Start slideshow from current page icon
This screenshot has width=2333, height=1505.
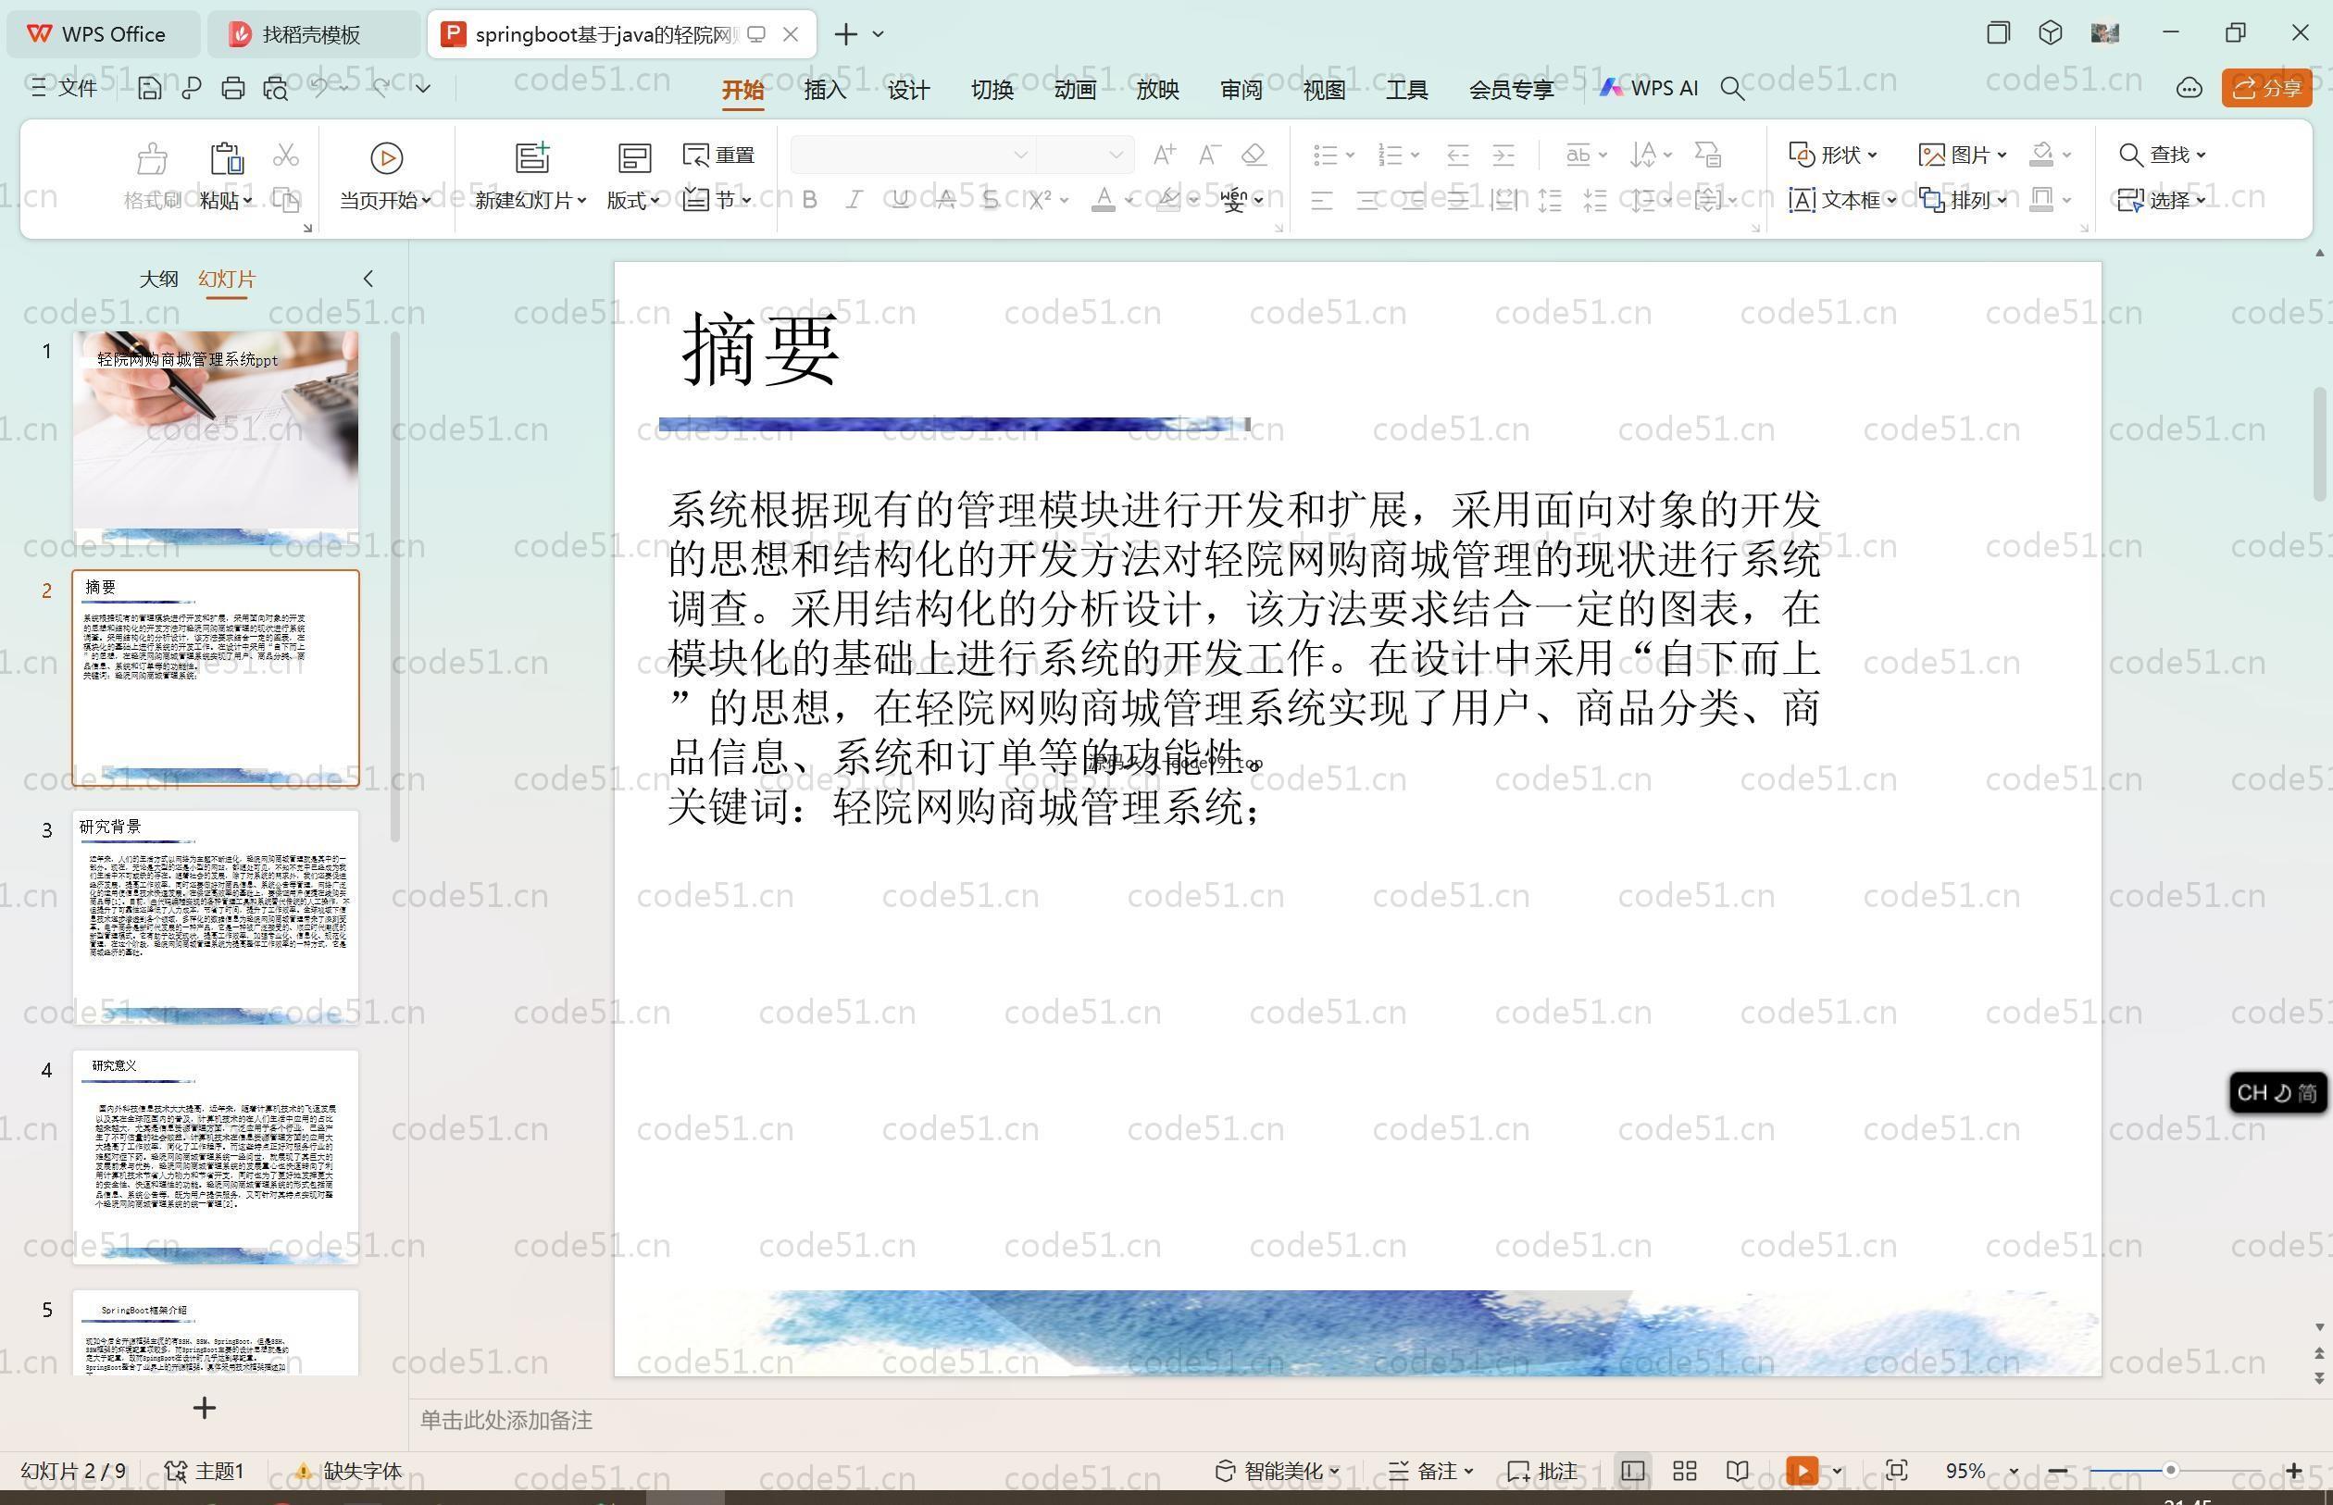386,157
